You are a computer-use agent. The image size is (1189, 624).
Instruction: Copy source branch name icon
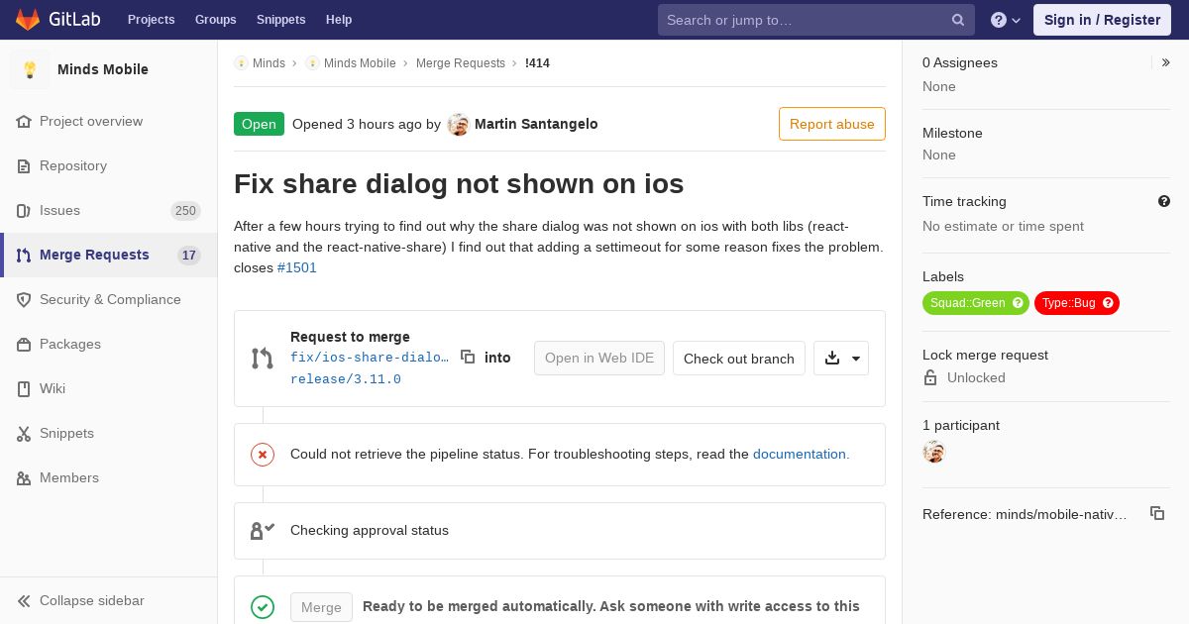468,357
